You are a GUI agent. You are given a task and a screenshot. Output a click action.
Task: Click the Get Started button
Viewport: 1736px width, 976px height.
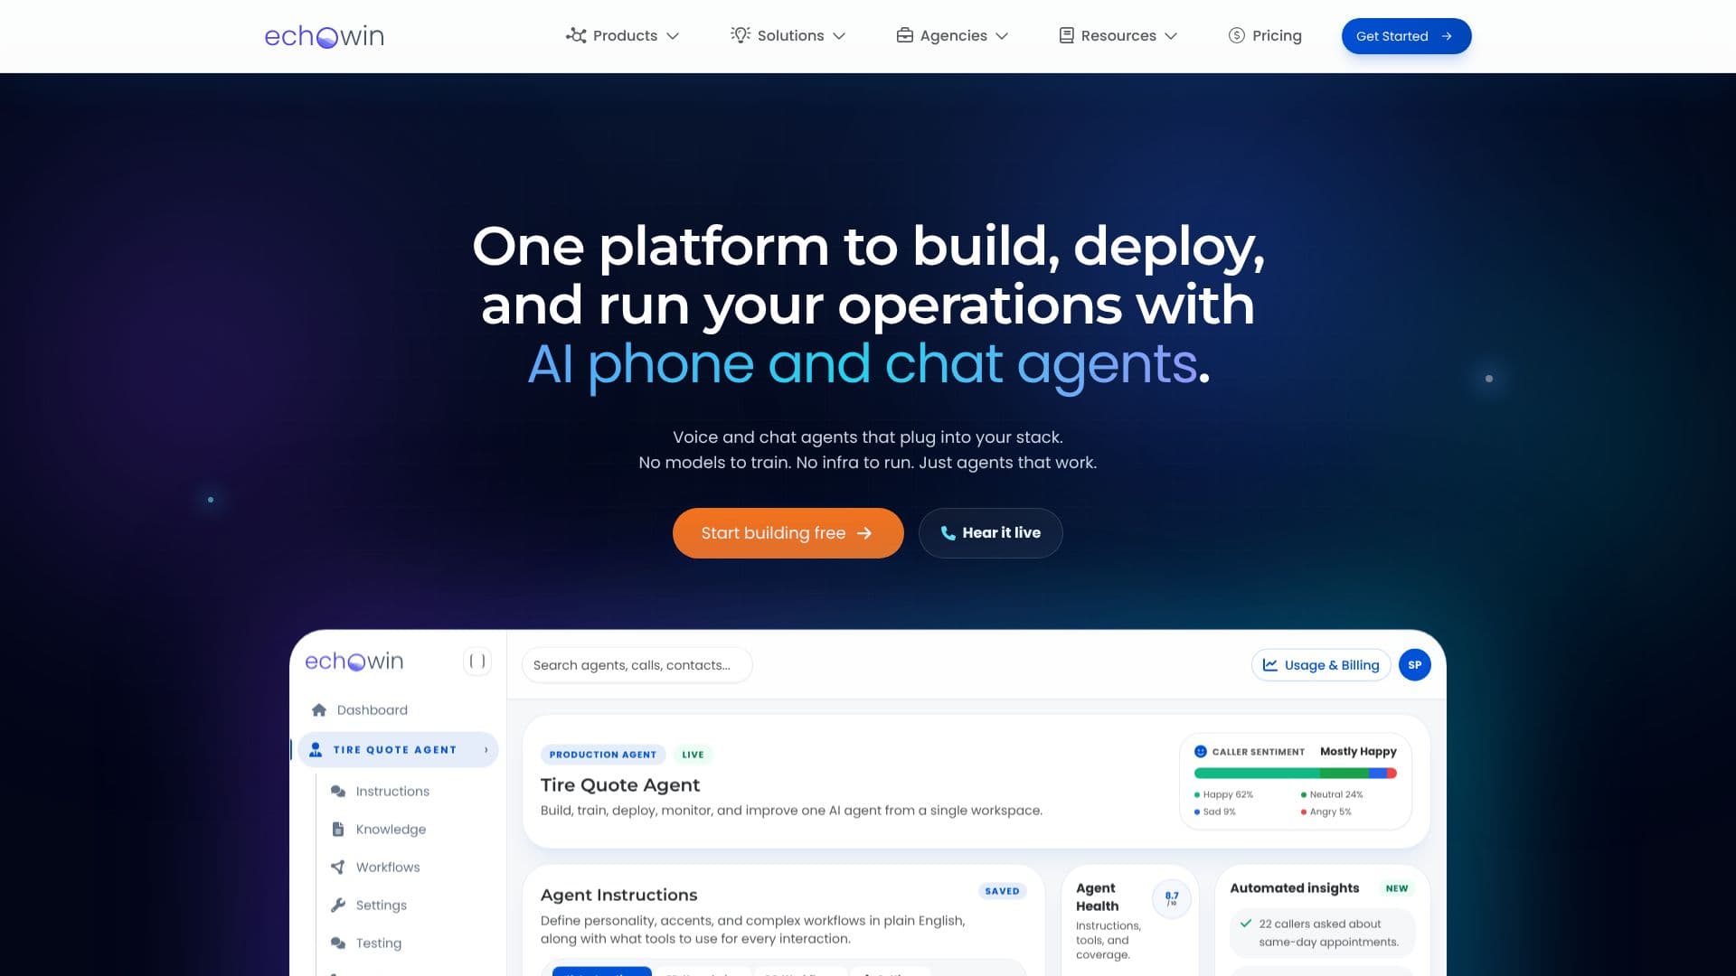coord(1406,36)
